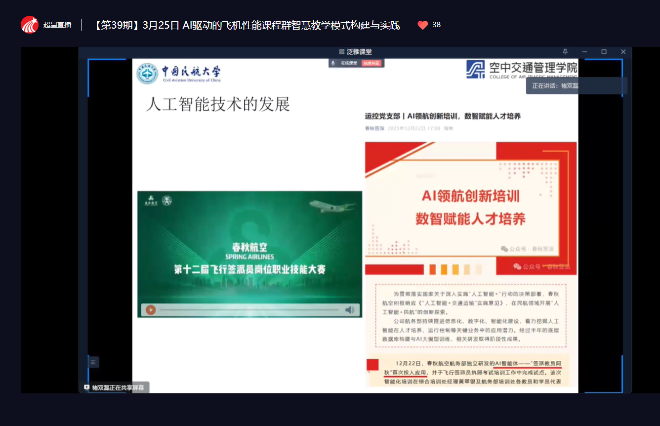The height and width of the screenshot is (426, 660).
Task: Play the Spring Airlines video
Action: tap(151, 310)
